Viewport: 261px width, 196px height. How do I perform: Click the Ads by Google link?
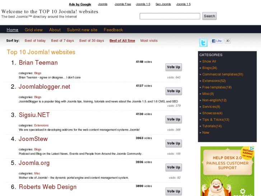pyautogui.click(x=80, y=4)
